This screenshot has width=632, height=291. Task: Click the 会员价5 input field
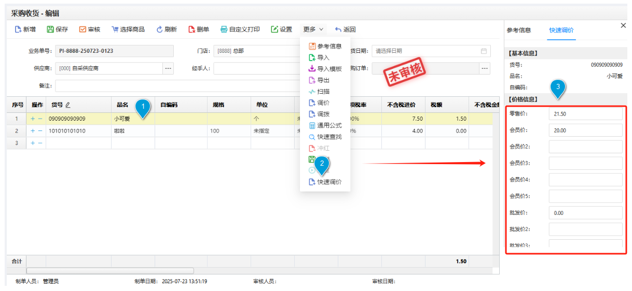point(585,196)
